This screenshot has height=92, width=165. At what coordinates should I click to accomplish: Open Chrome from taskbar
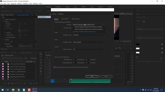[x=19, y=90]
